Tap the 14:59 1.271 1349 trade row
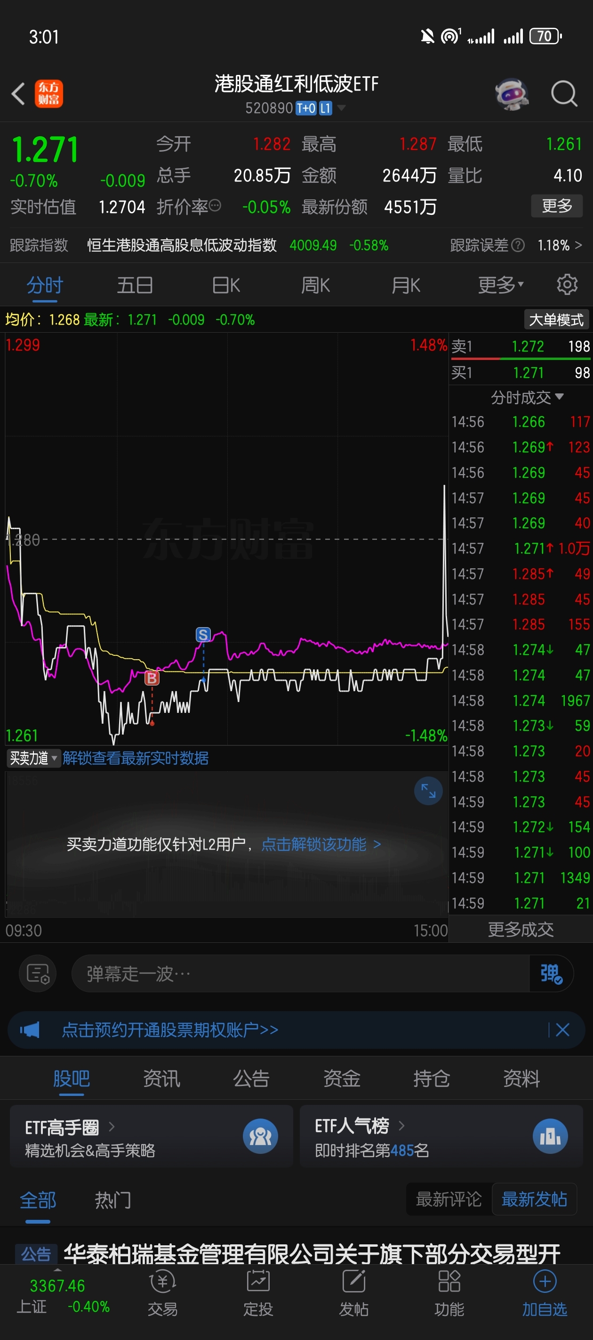 521,878
